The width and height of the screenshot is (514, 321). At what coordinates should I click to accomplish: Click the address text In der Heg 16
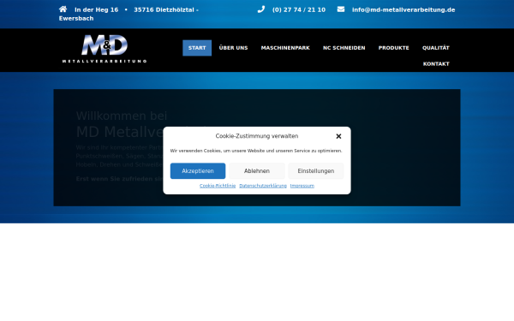pos(96,9)
